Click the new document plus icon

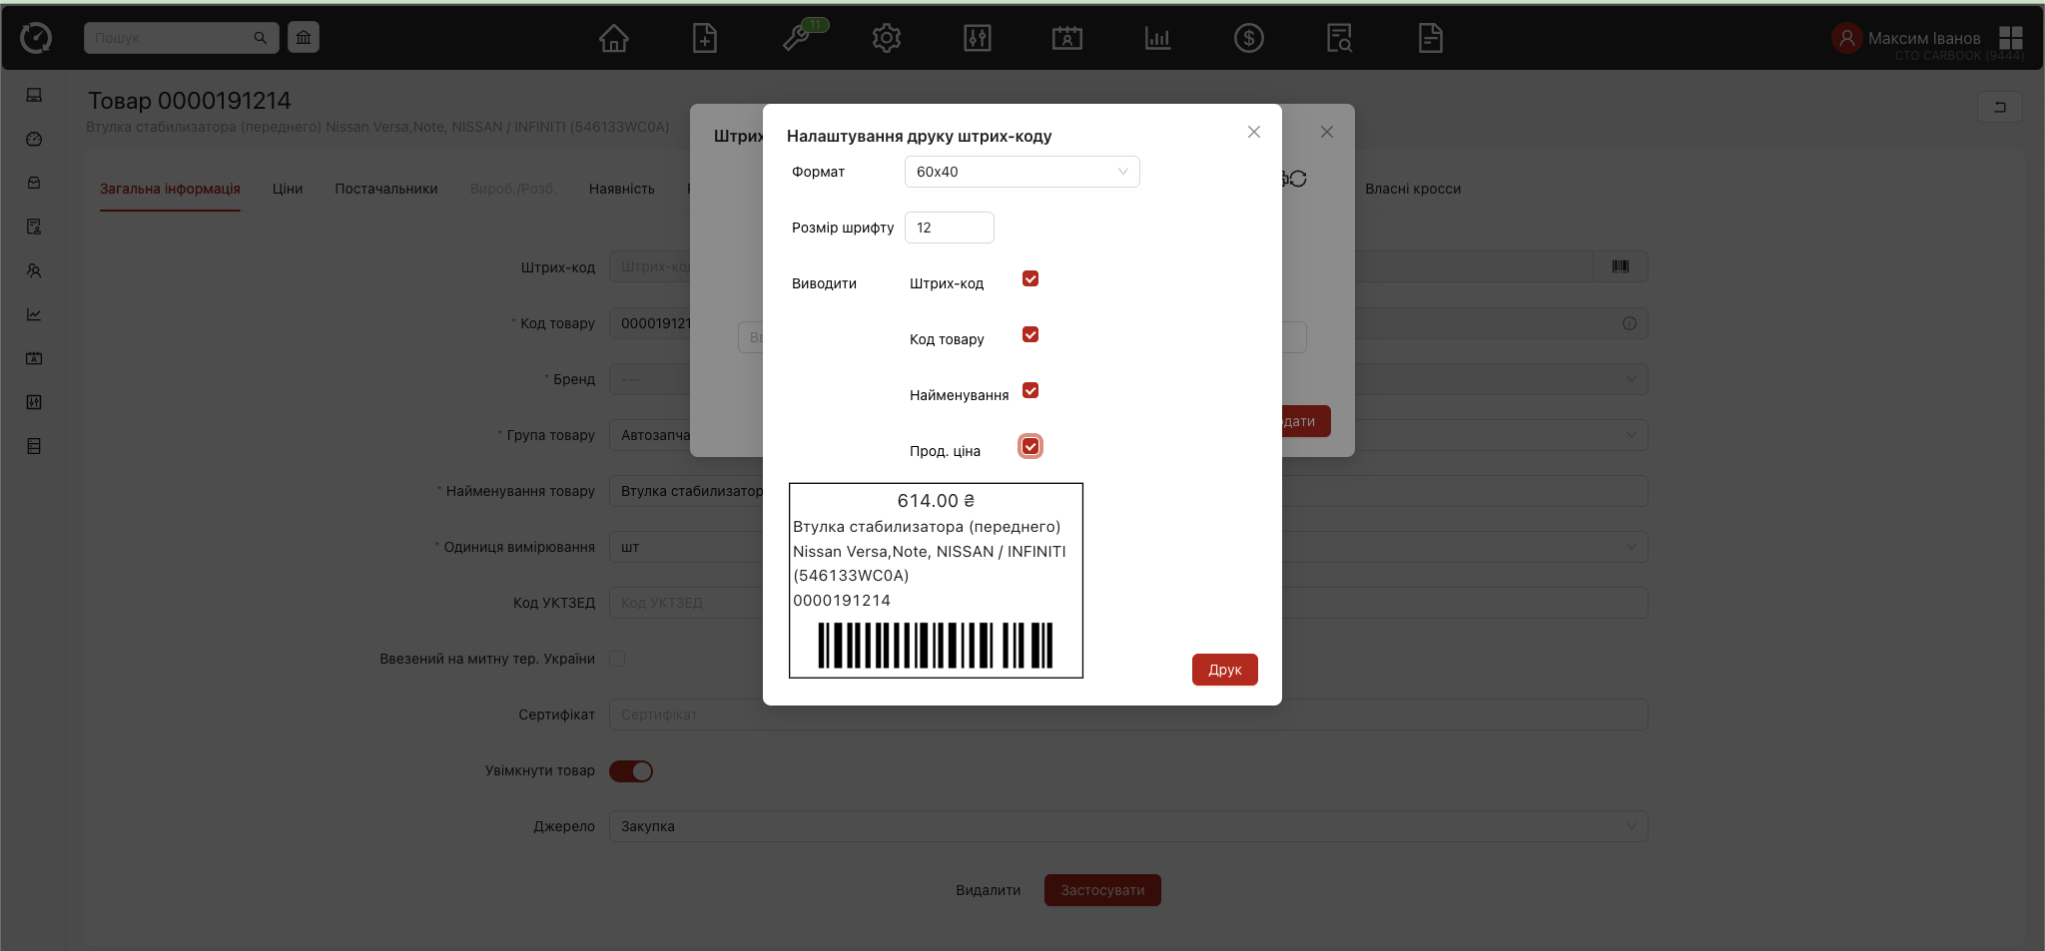point(705,39)
